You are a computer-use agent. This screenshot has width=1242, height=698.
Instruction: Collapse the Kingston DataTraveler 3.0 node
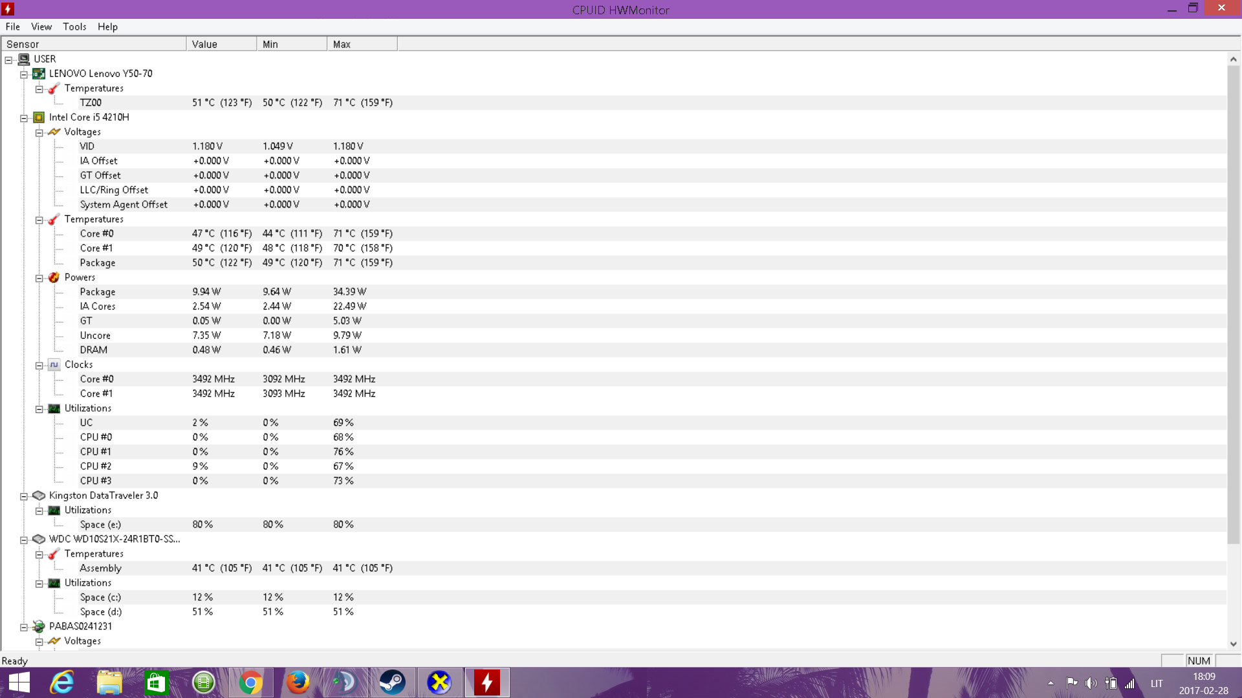click(24, 496)
